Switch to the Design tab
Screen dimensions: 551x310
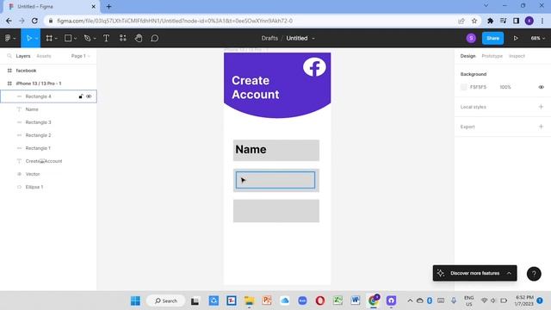click(467, 56)
